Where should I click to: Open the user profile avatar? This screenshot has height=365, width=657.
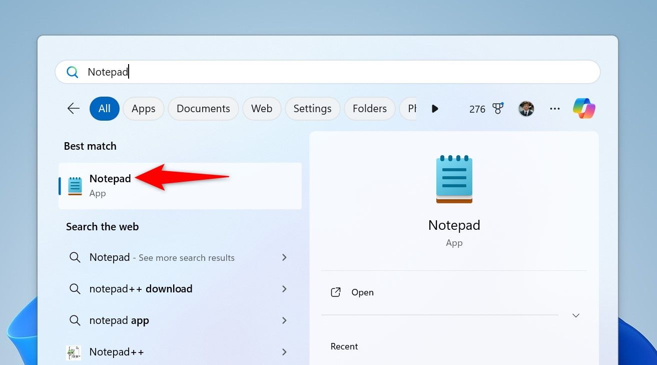(x=526, y=109)
